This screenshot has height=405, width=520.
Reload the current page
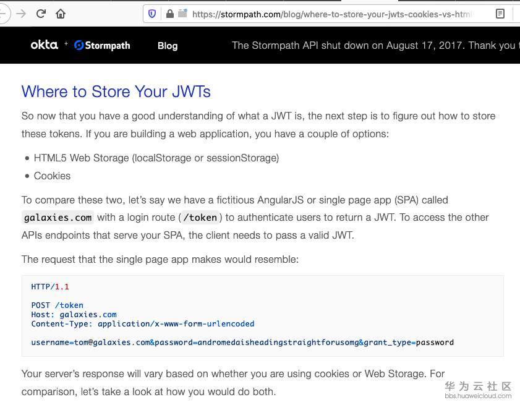[41, 14]
